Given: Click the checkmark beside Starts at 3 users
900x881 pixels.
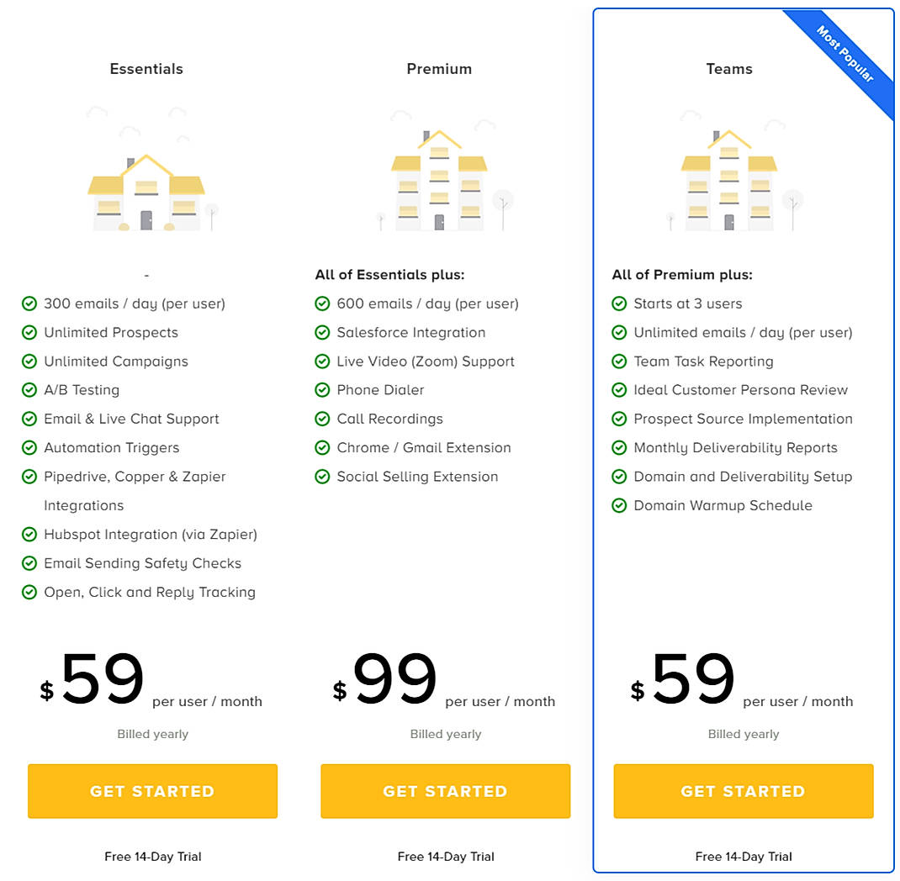Looking at the screenshot, I should (x=620, y=303).
